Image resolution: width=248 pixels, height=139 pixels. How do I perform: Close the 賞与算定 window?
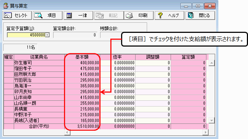210,6
